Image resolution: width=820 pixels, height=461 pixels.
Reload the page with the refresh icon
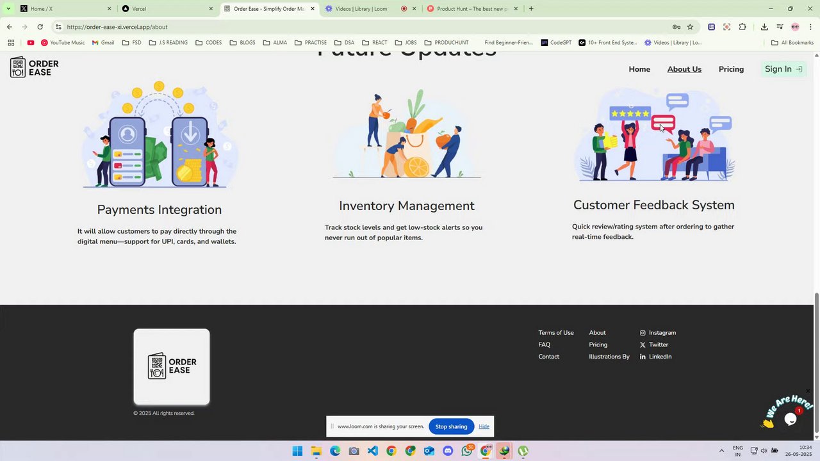point(40,27)
